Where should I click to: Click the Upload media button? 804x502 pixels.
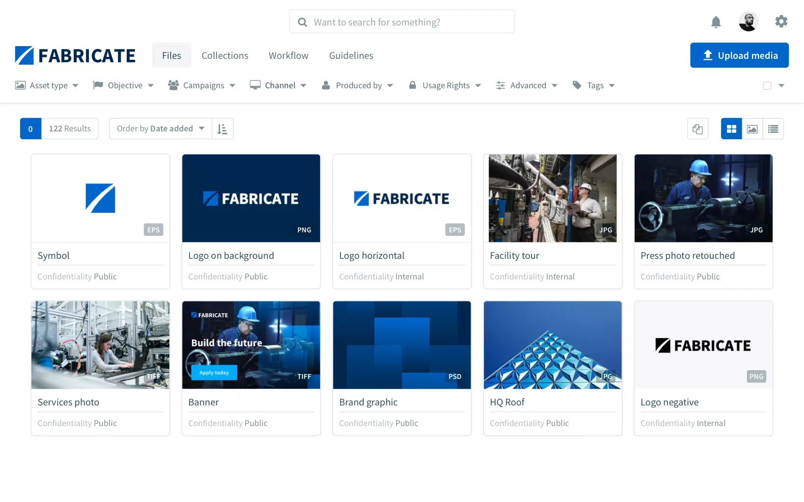click(739, 55)
